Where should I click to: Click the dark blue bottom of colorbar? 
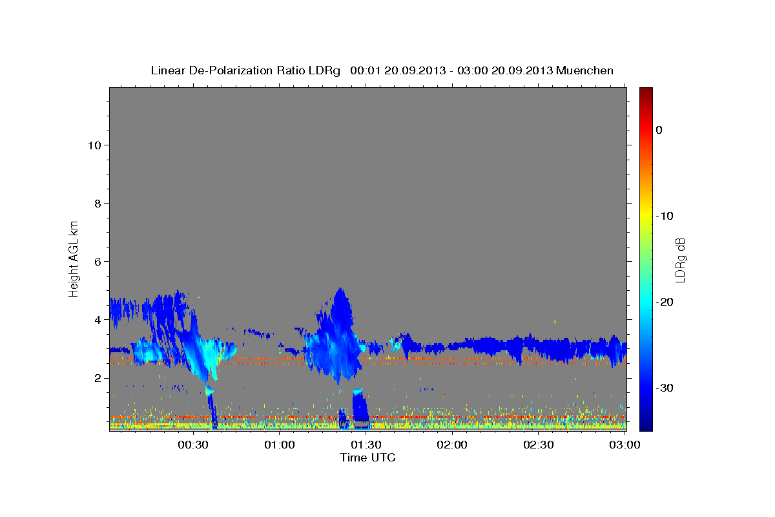click(646, 423)
